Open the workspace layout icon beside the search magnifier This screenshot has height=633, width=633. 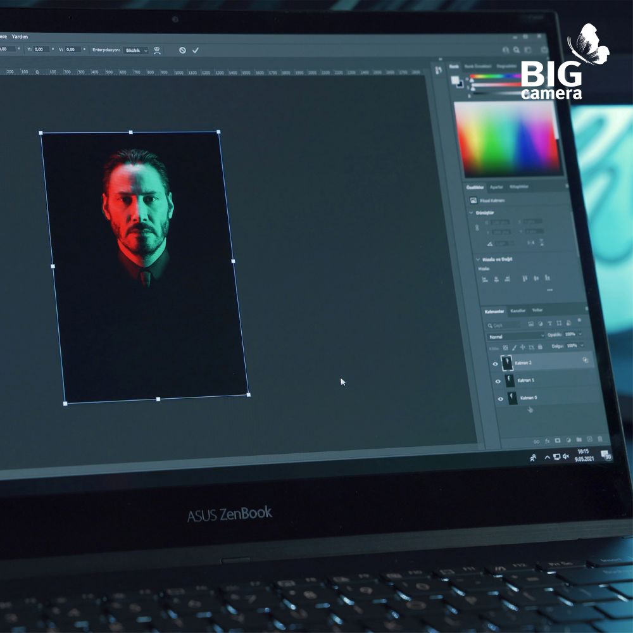(528, 49)
